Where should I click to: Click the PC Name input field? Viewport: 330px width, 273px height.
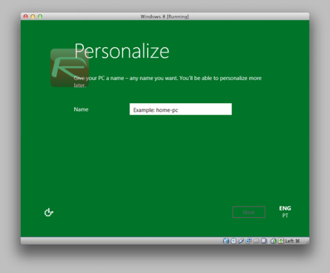coord(181,109)
